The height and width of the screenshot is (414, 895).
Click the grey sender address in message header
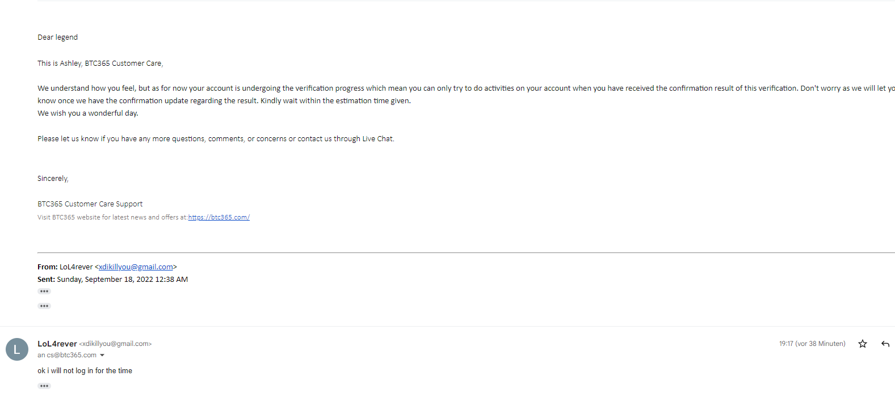click(x=115, y=344)
